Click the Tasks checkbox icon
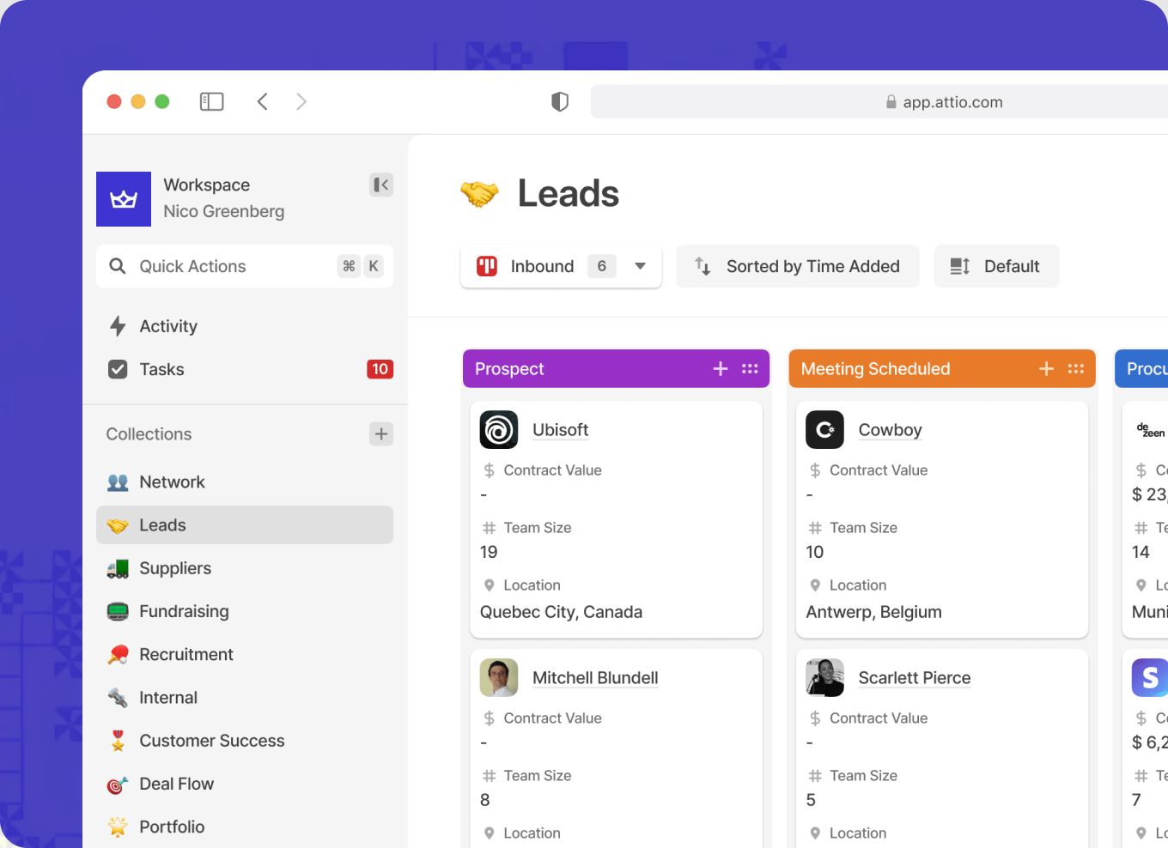Screen dimensions: 1168x848 click(118, 369)
